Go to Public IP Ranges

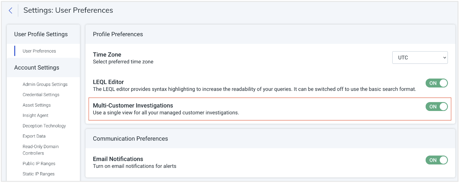[39, 164]
